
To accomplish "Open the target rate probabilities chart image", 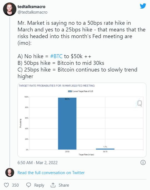I will coord(82,120).
